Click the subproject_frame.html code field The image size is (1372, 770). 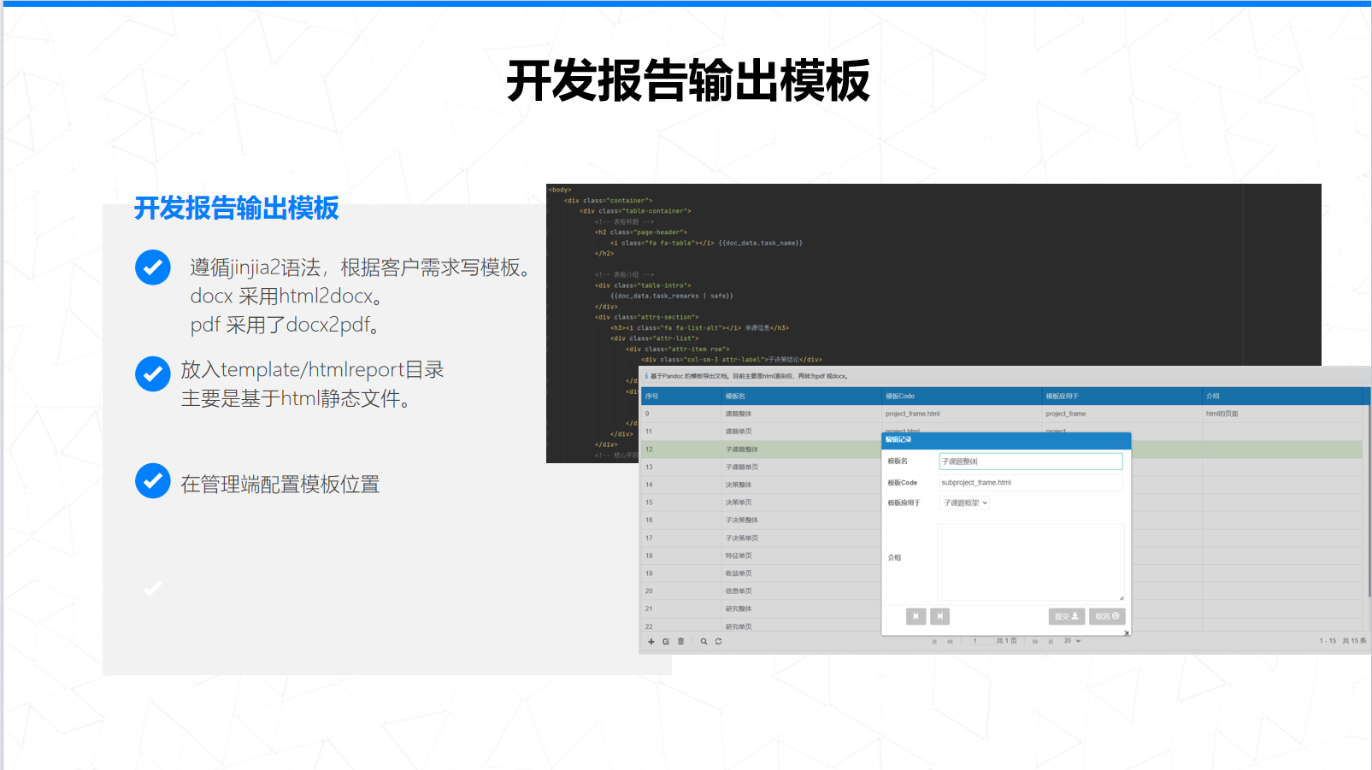coord(1030,482)
